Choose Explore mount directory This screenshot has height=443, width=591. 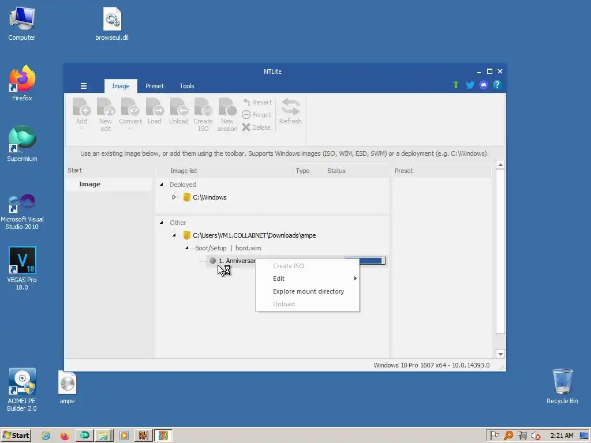coord(307,291)
